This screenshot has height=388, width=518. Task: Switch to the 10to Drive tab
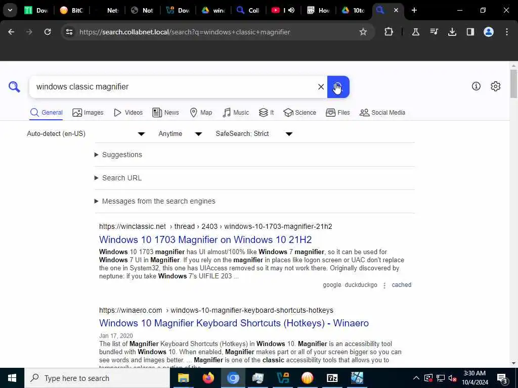354,10
